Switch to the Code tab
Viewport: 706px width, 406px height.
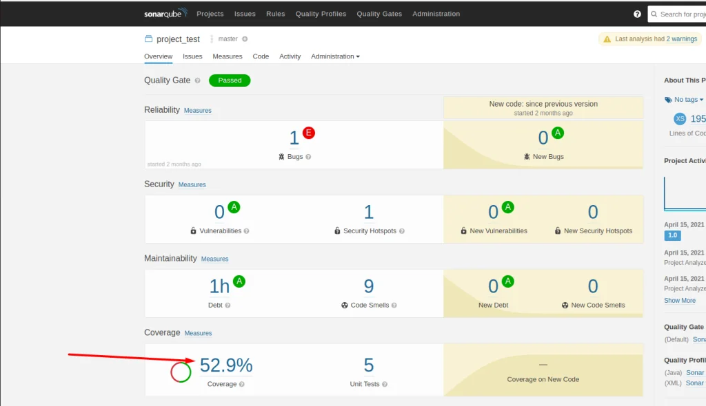pos(261,56)
